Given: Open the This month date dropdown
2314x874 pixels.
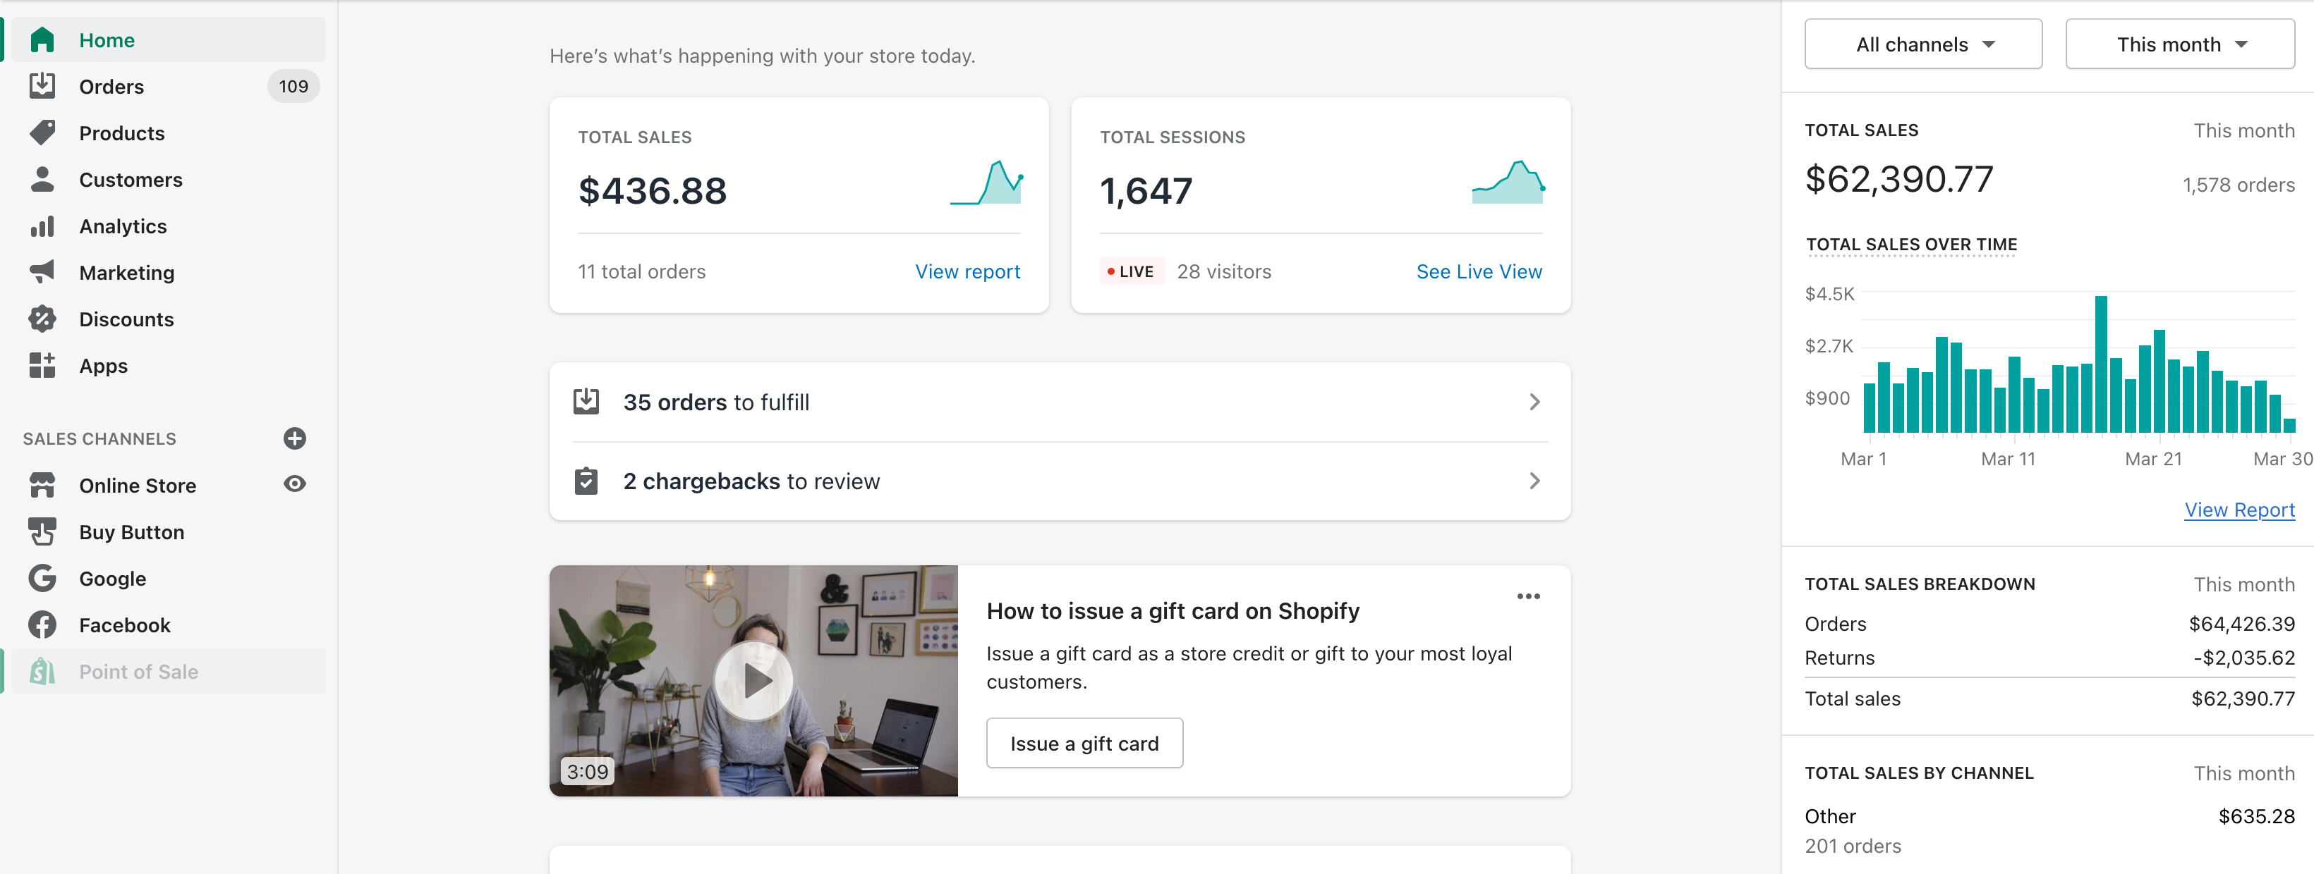Looking at the screenshot, I should 2179,44.
